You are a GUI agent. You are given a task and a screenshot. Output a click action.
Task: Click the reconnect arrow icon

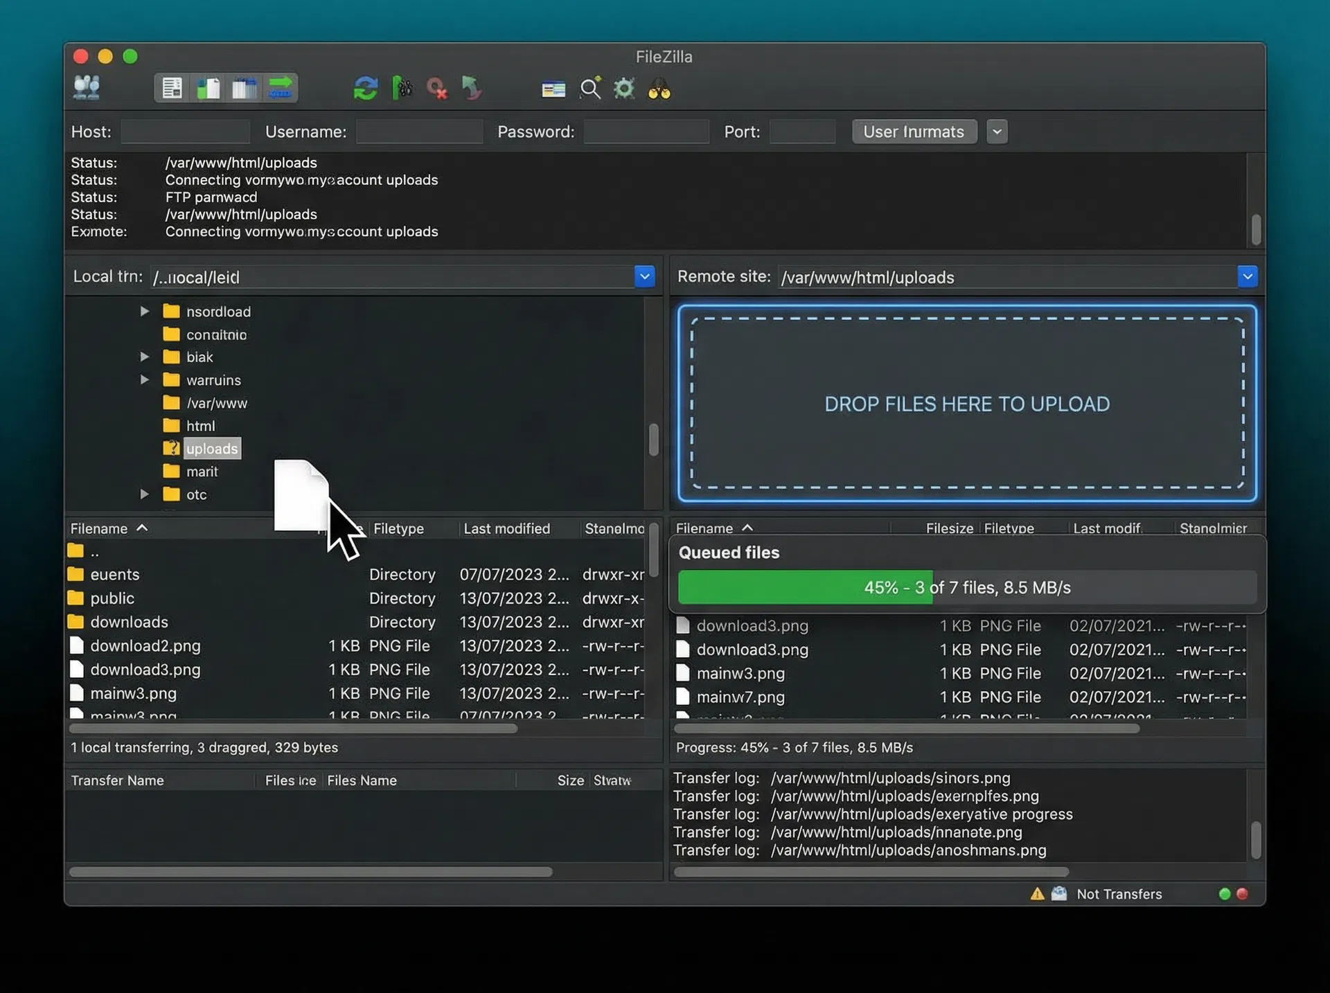[x=472, y=89]
